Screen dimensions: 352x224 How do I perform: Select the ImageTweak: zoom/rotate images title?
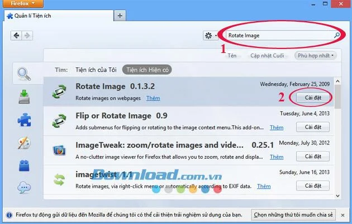159,145
